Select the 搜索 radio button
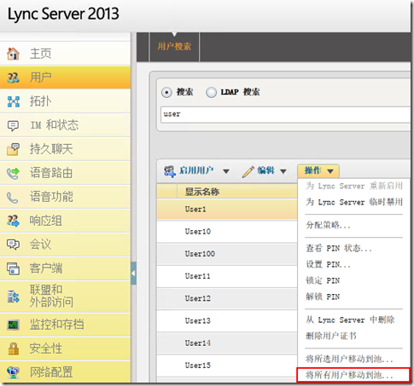This screenshot has height=386, width=414. pos(166,93)
